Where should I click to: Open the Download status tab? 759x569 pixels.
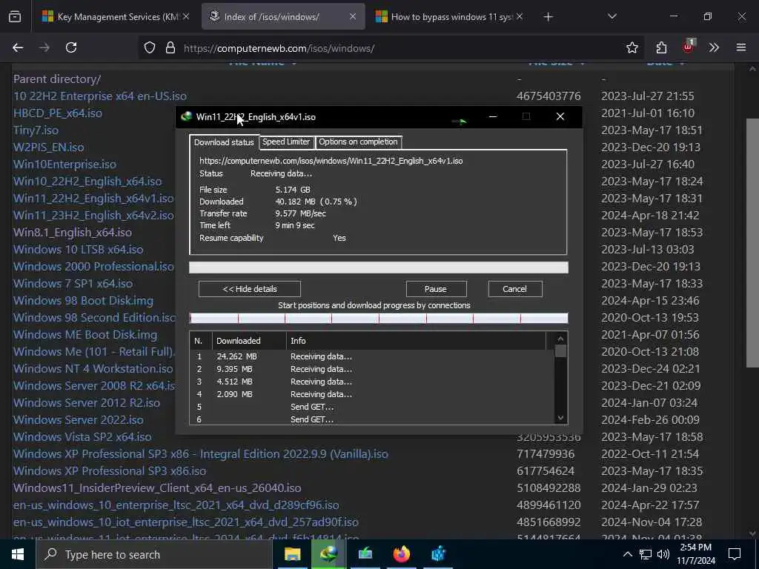coord(224,142)
